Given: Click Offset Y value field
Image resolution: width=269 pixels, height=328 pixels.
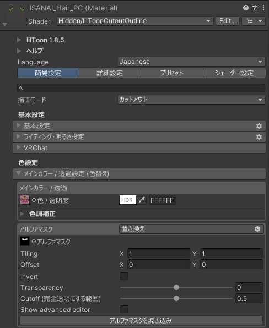Looking at the screenshot, I should (x=232, y=264).
